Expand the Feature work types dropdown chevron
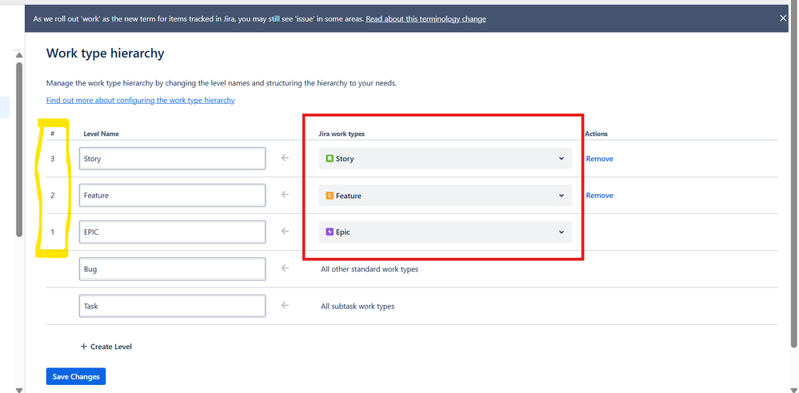Image resolution: width=799 pixels, height=393 pixels. [561, 196]
